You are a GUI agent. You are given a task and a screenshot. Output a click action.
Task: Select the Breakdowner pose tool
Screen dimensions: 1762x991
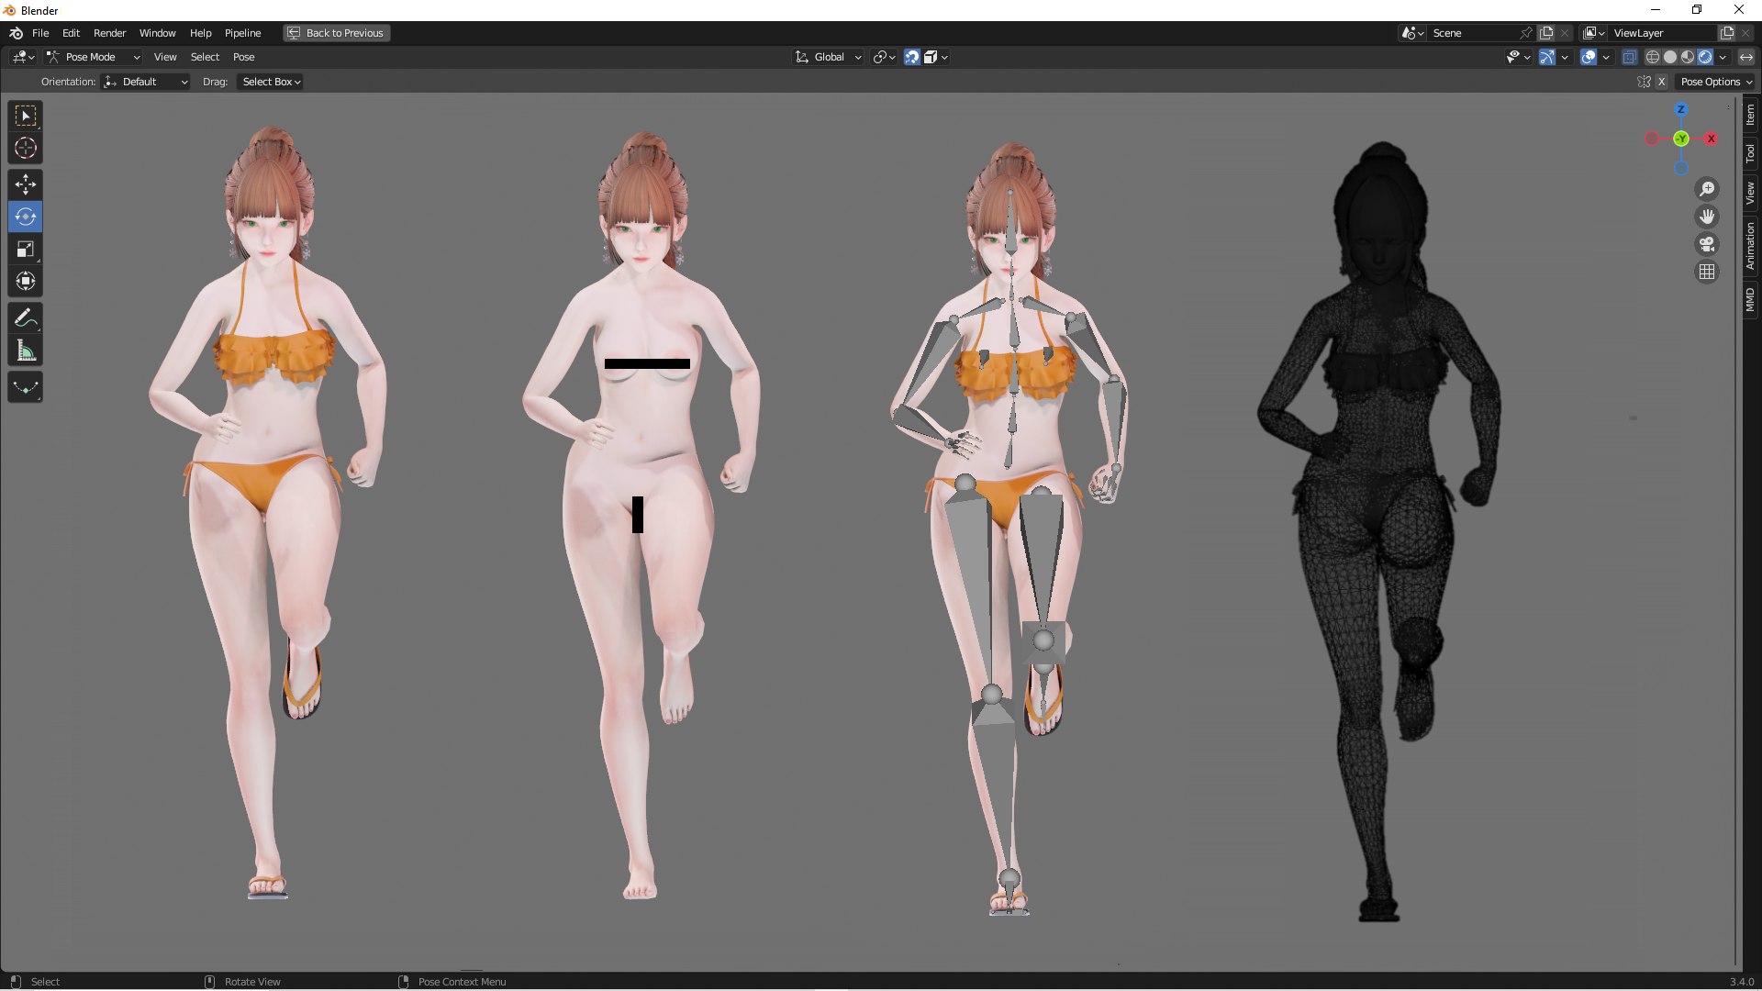coord(26,387)
